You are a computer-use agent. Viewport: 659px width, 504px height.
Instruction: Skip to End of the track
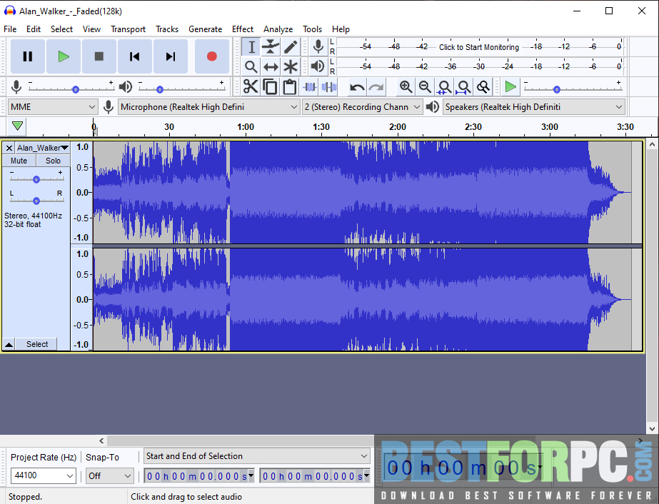click(170, 56)
